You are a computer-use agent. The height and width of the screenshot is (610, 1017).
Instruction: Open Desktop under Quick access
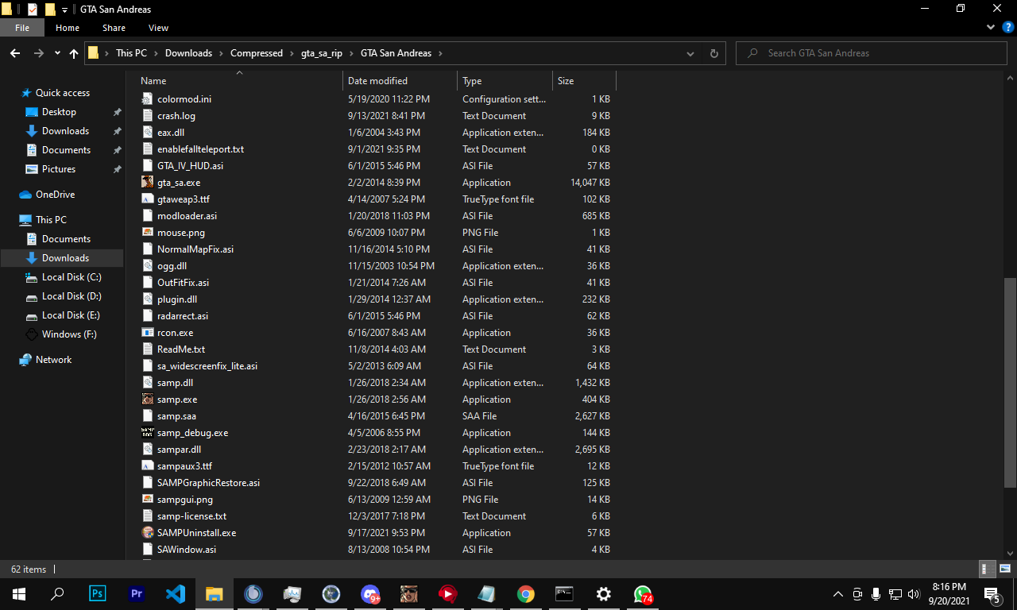(60, 112)
